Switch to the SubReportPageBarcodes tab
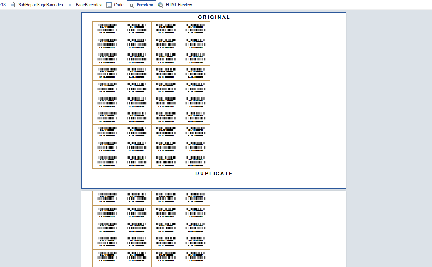The height and width of the screenshot is (267, 432). pyautogui.click(x=37, y=5)
